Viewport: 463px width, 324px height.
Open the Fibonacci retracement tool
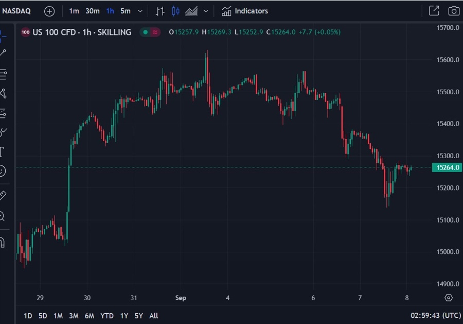click(3, 74)
